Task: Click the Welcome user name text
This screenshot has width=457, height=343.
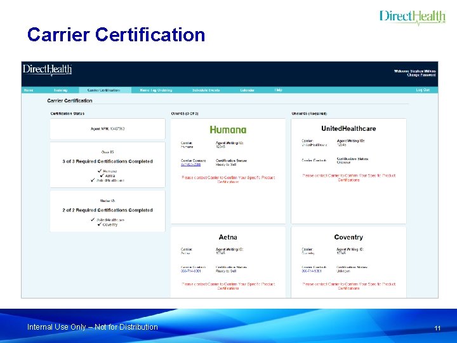Action: 414,71
